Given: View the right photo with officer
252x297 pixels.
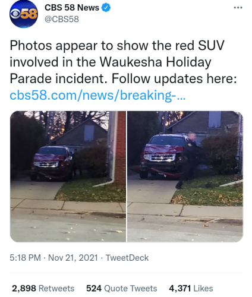Looking at the screenshot, I should pyautogui.click(x=185, y=176).
